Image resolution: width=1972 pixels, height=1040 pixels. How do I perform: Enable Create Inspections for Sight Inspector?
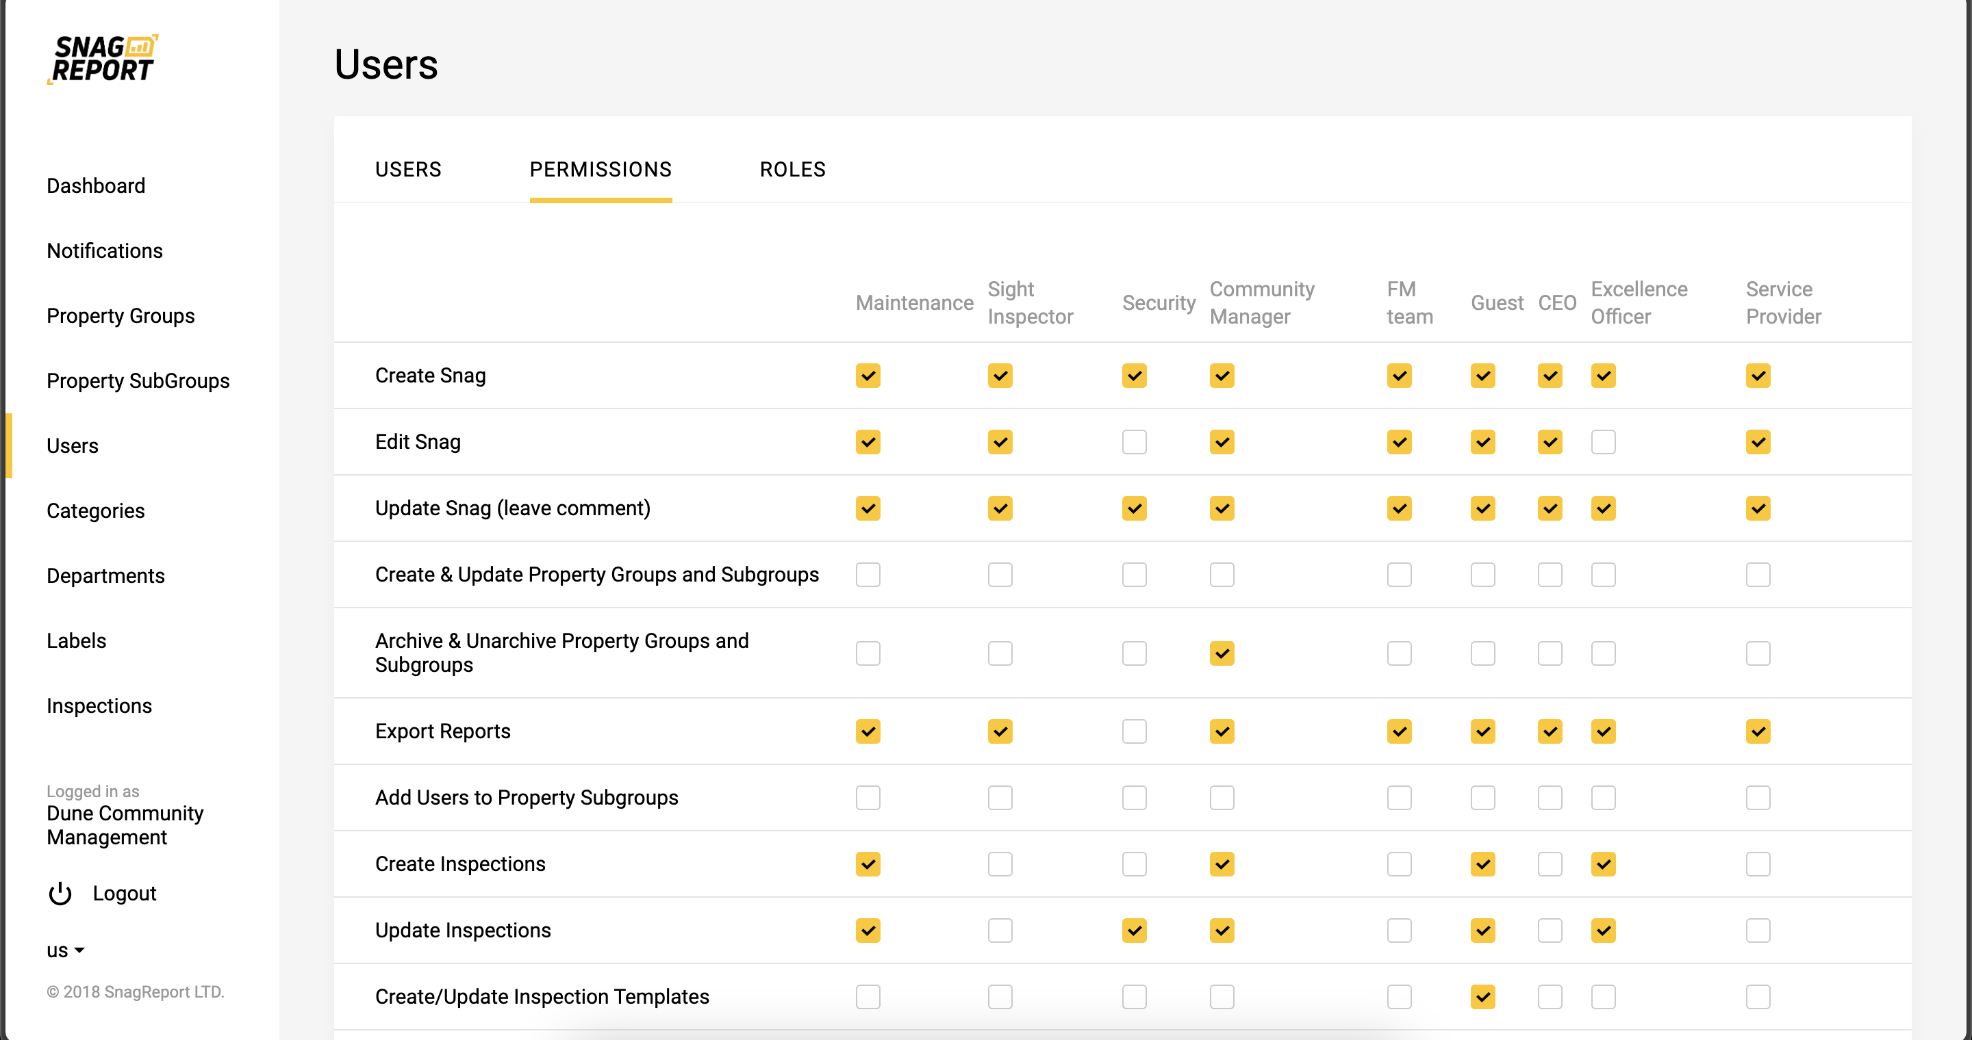[x=1000, y=864]
